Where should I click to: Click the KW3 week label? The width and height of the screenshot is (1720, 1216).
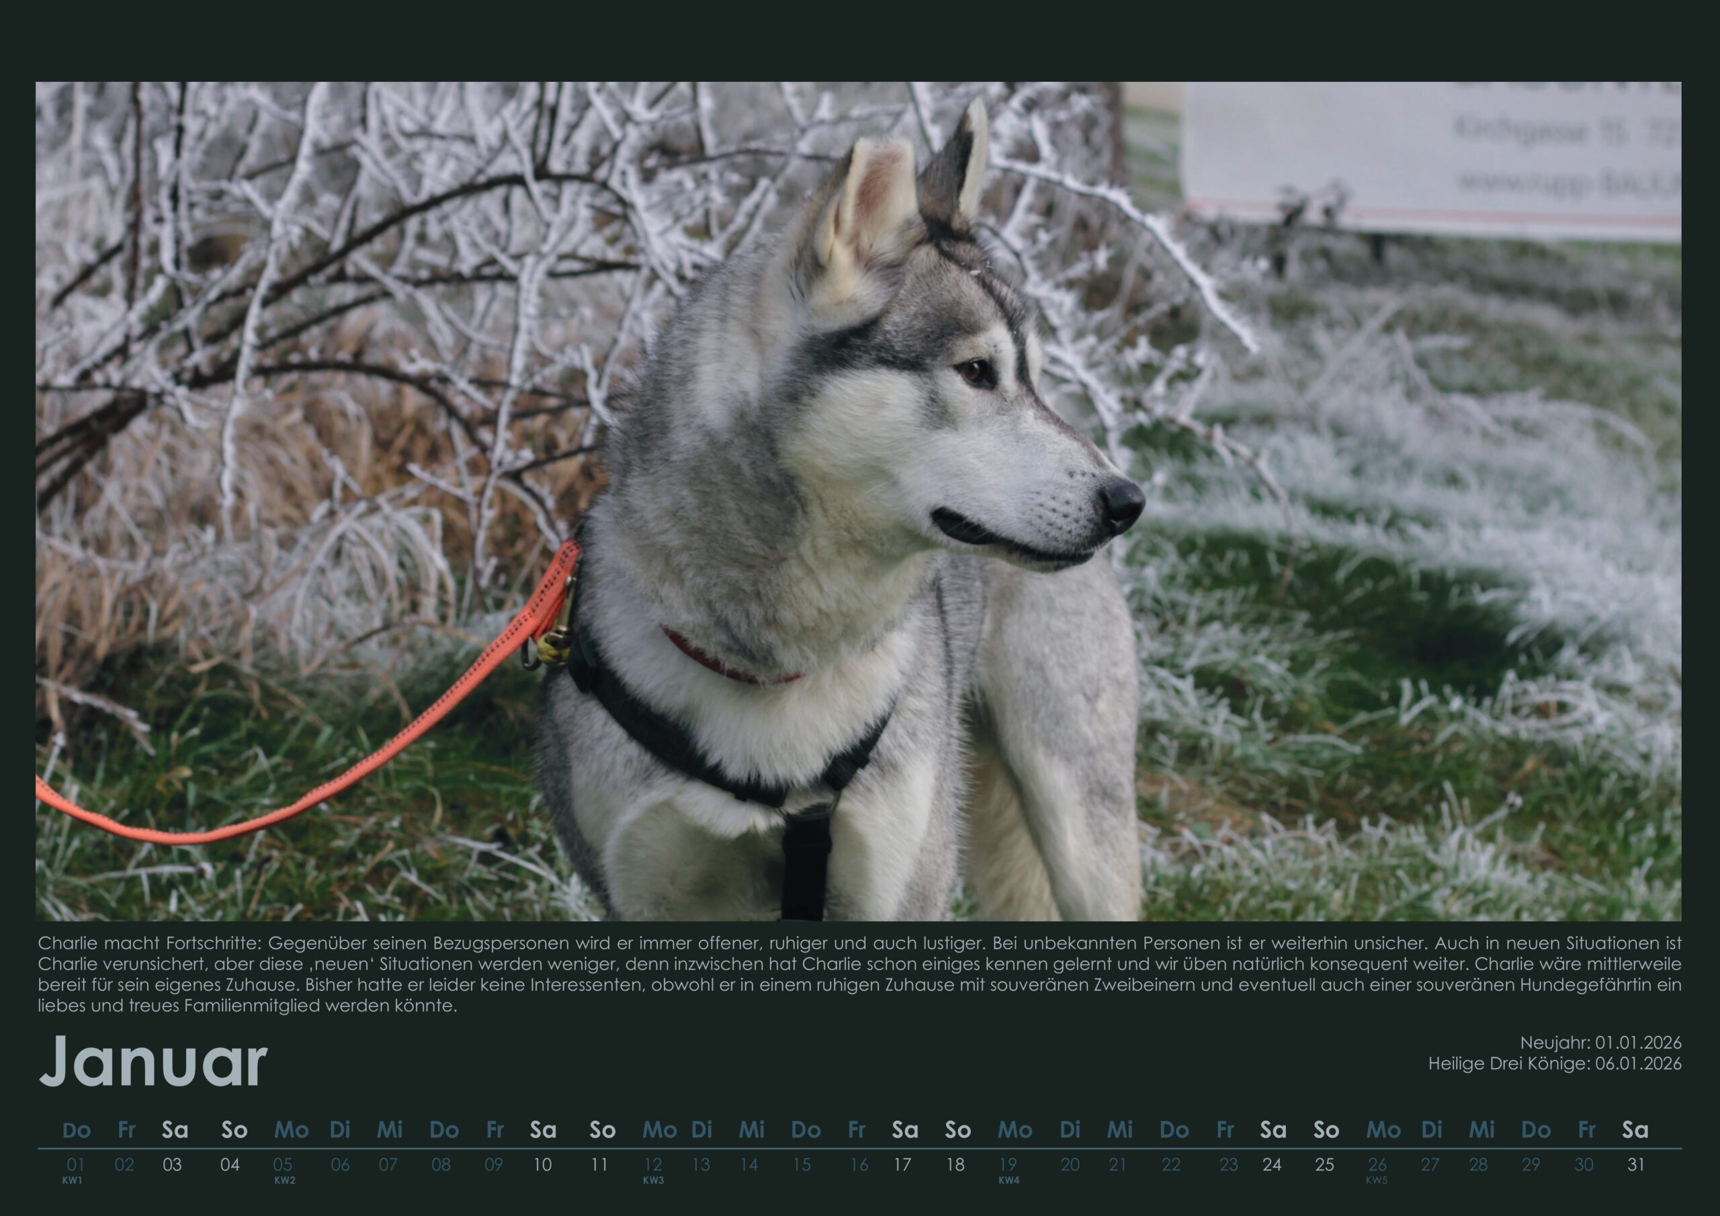point(653,1180)
